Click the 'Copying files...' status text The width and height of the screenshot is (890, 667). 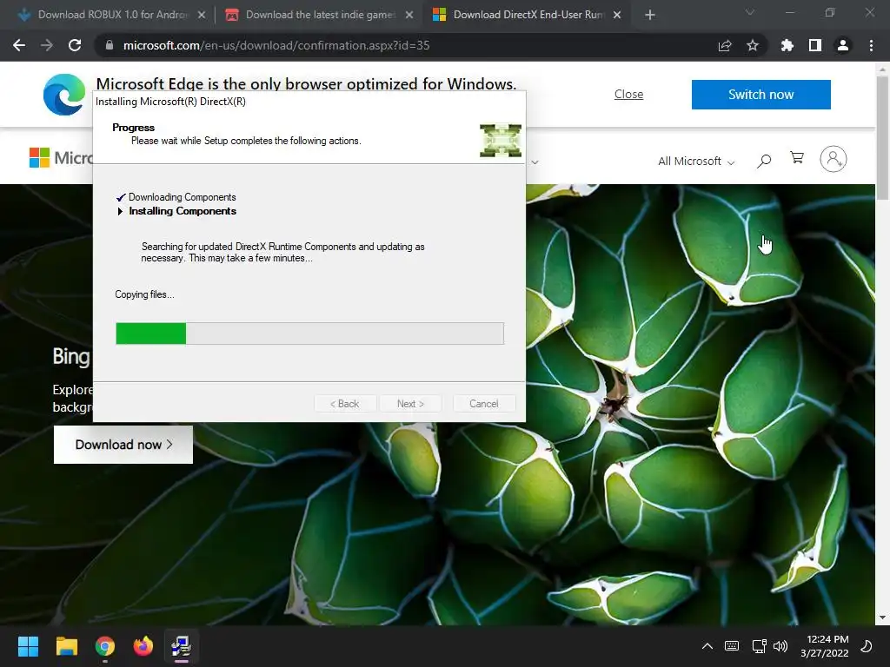click(x=144, y=294)
